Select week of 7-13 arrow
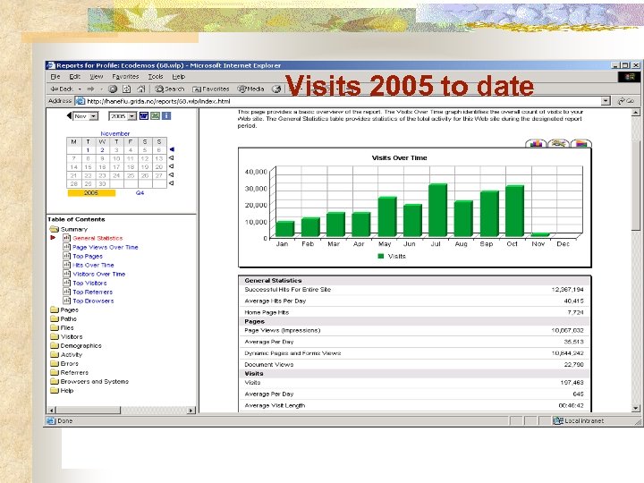 point(172,158)
